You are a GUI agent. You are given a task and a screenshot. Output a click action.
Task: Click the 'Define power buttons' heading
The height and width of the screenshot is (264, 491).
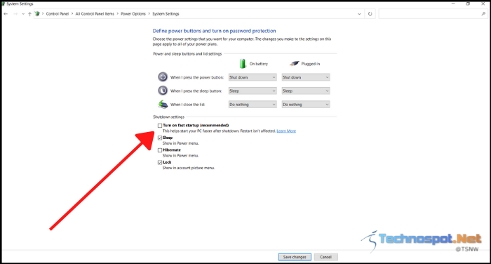214,31
